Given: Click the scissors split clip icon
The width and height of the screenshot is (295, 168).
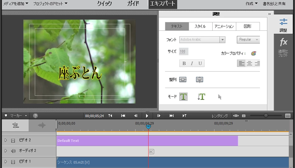Looking at the screenshot, I should point(152,152).
